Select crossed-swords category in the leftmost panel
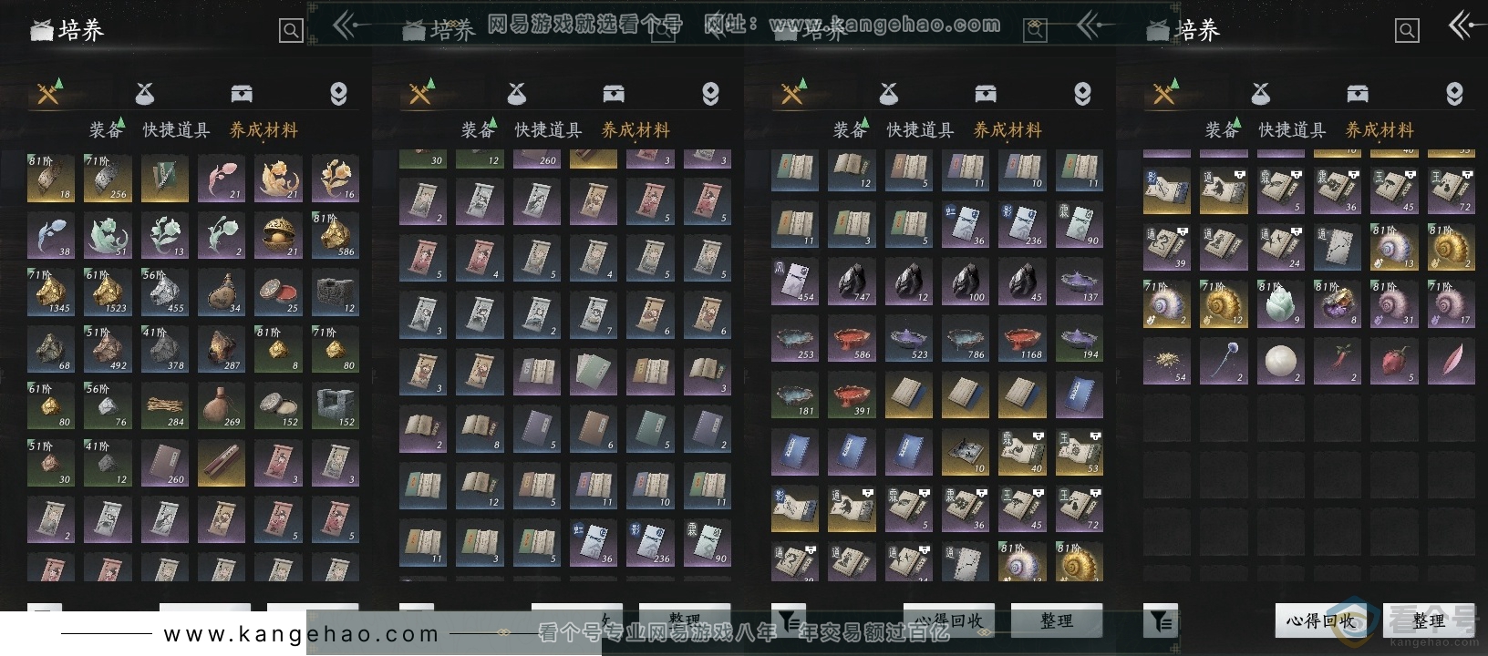 [48, 93]
